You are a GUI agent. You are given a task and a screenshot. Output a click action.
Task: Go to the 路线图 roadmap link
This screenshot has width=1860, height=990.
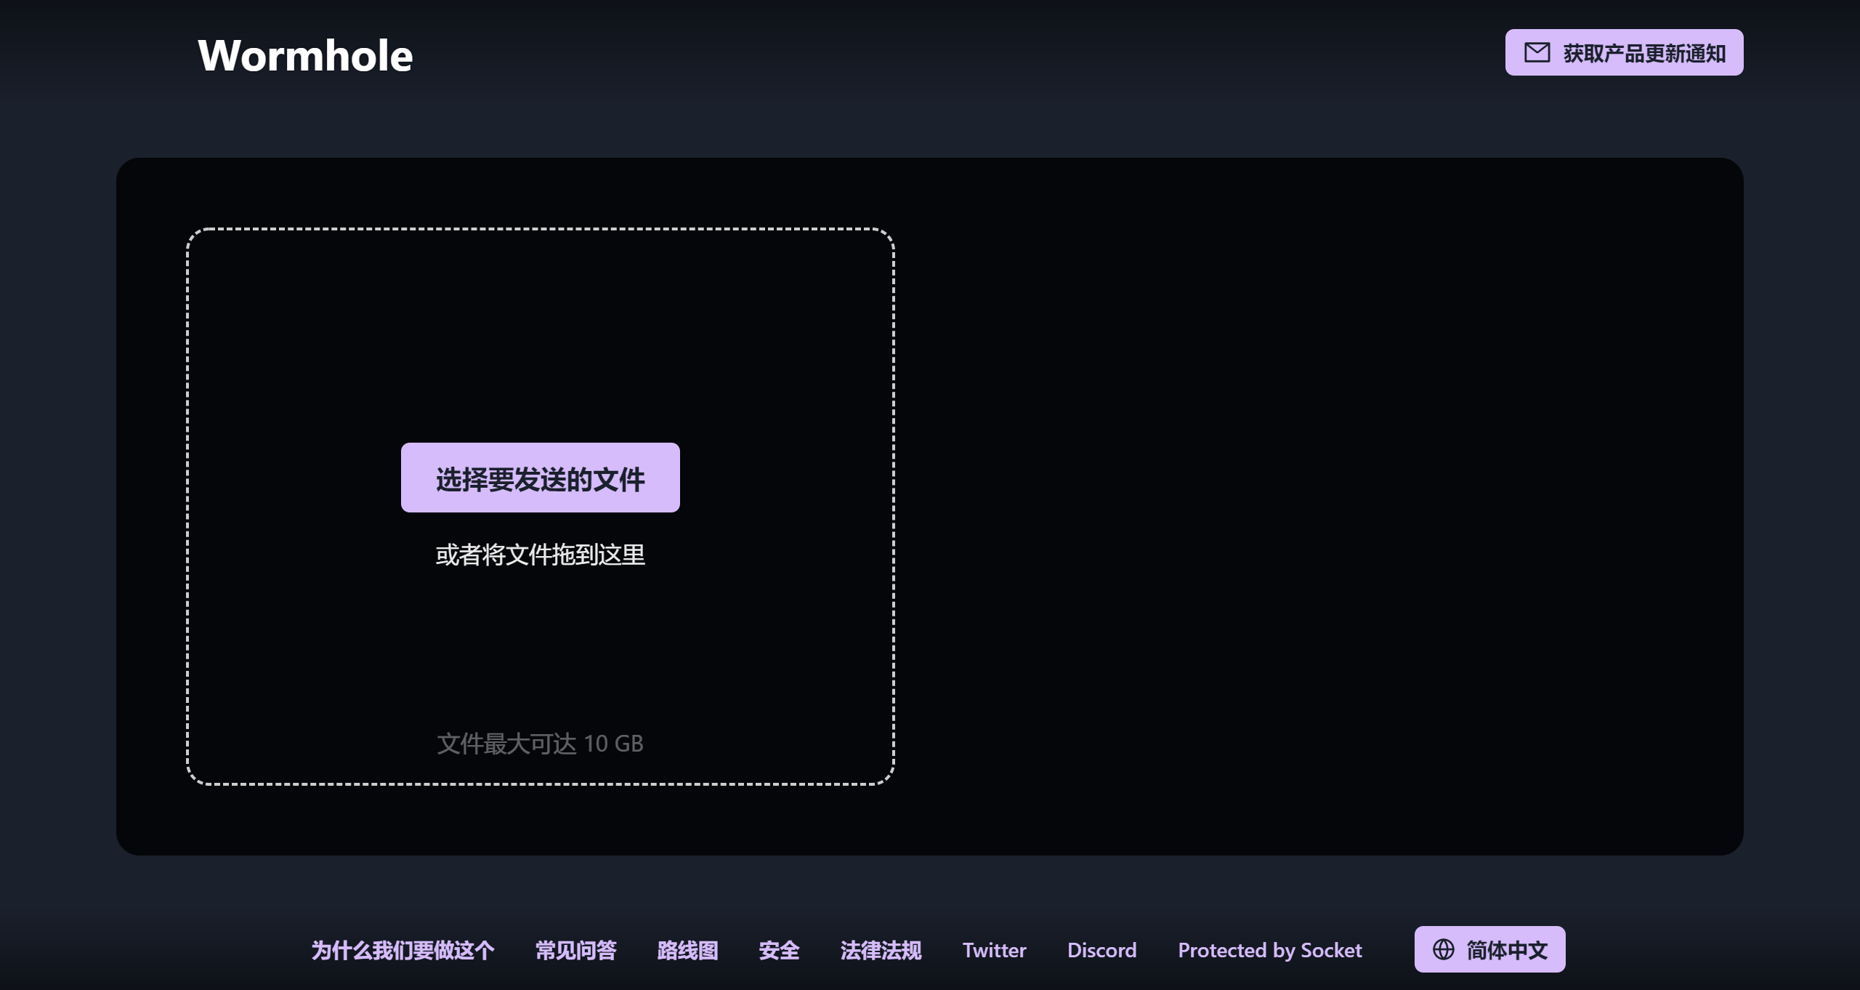coord(687,950)
